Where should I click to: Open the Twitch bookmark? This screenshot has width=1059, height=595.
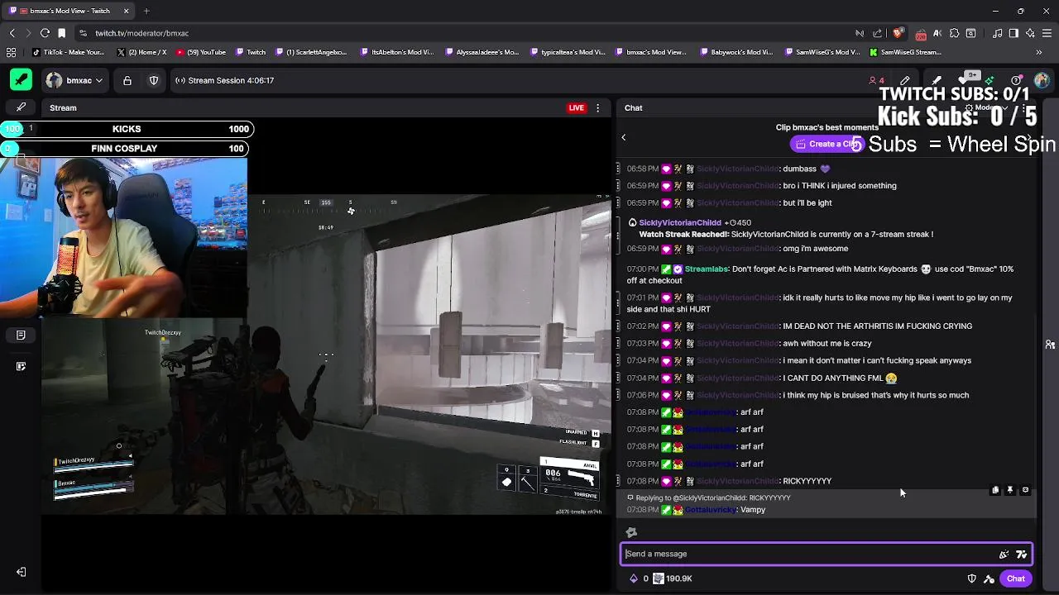251,52
